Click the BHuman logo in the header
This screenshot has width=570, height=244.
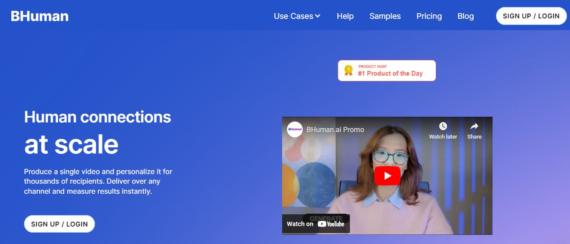tap(40, 16)
